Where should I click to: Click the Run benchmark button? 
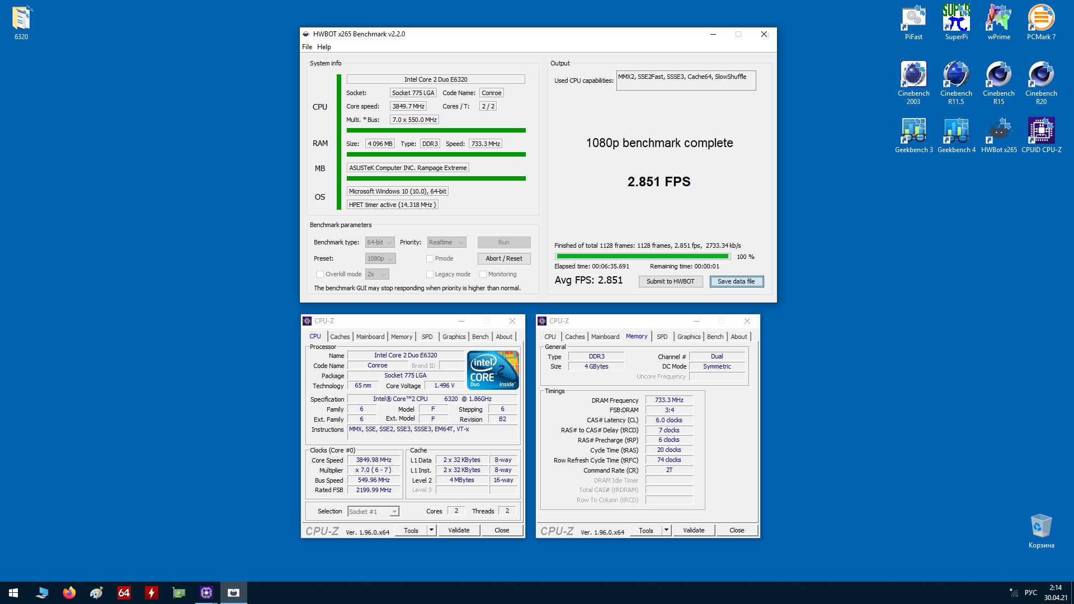(x=504, y=242)
